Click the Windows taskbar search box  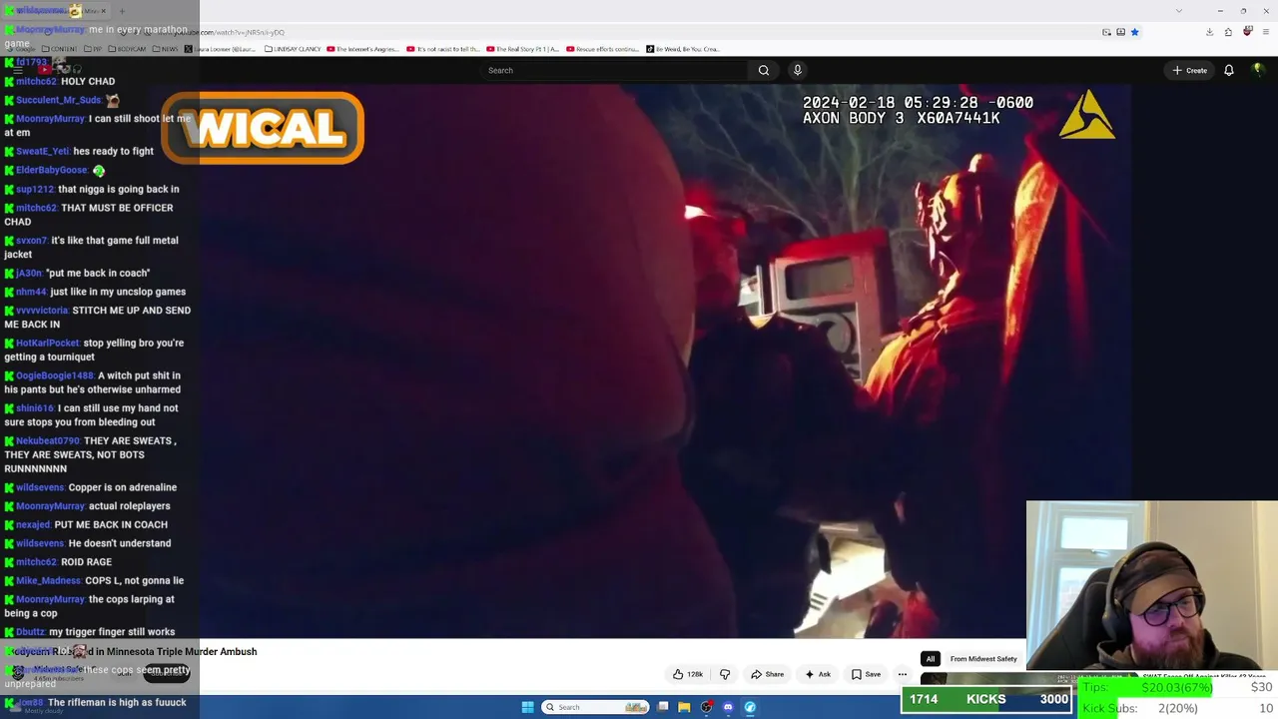(595, 707)
